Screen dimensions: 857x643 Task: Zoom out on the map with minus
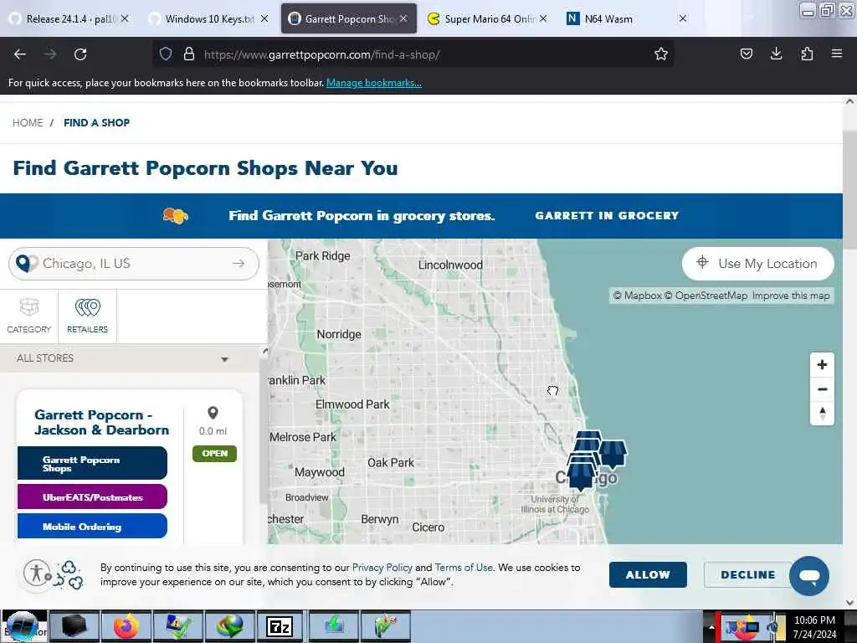pos(822,389)
